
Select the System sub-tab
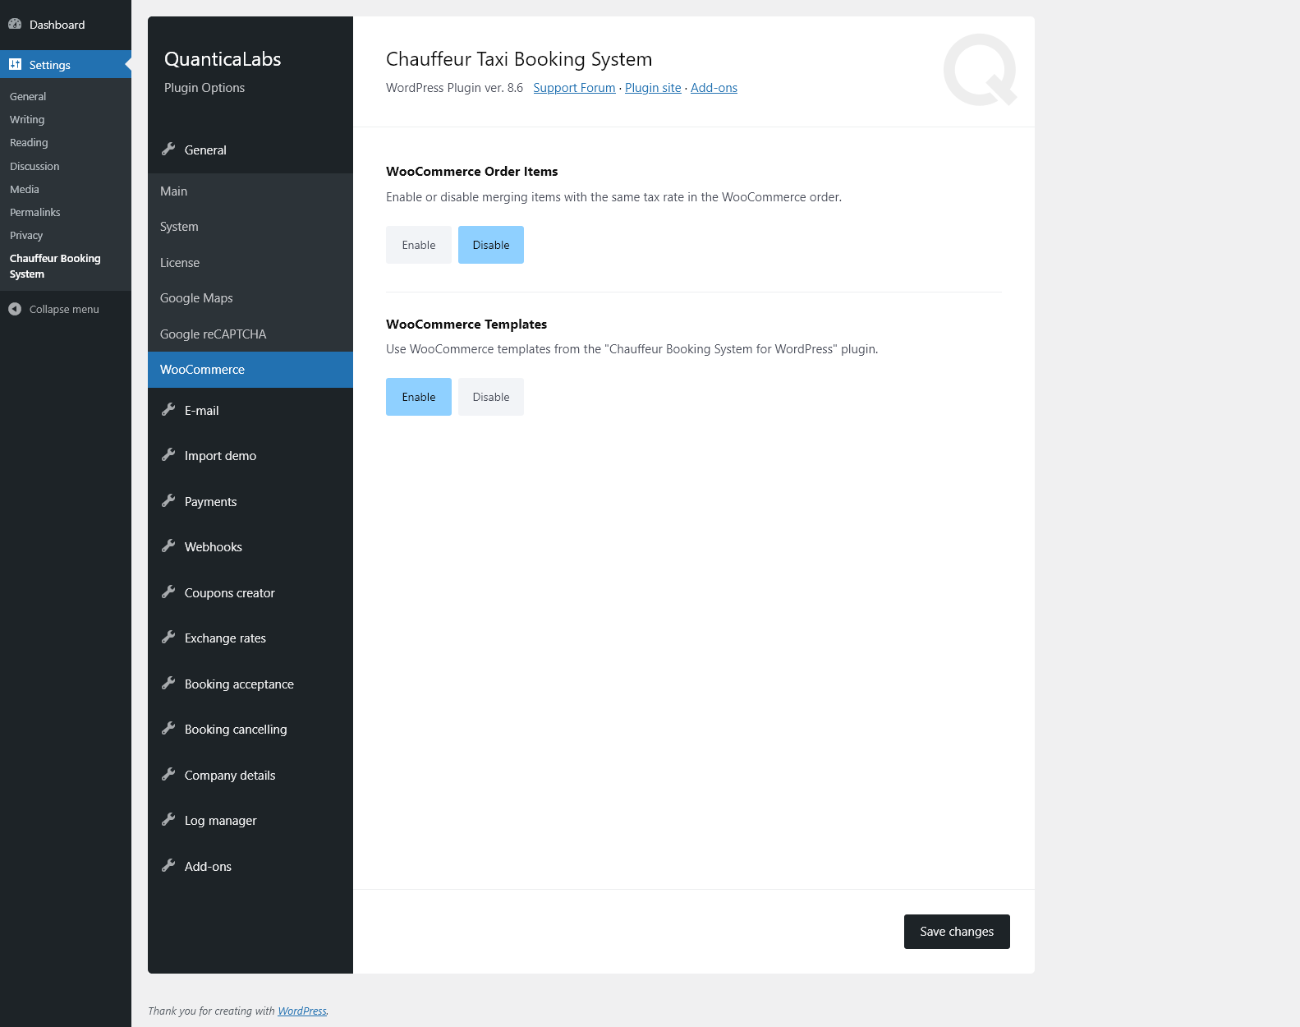[x=250, y=227]
